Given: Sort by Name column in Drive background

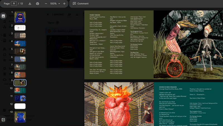Looking at the screenshot, I should click(x=51, y=23).
